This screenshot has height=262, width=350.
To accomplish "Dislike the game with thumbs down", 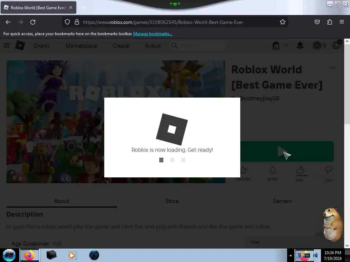I will [328, 170].
